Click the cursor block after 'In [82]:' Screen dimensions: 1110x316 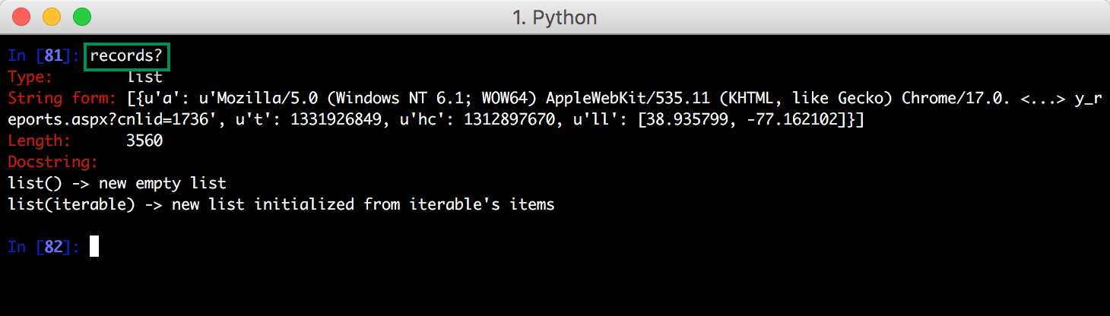point(94,247)
